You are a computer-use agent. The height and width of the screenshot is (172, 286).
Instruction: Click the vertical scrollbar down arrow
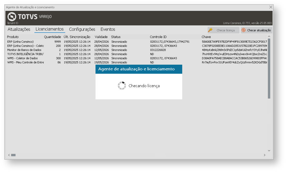coord(269,151)
